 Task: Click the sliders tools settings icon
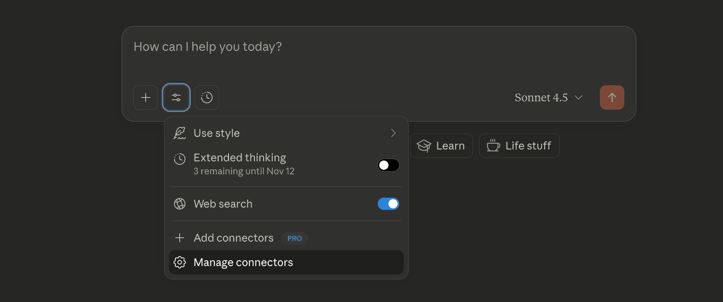pyautogui.click(x=176, y=97)
